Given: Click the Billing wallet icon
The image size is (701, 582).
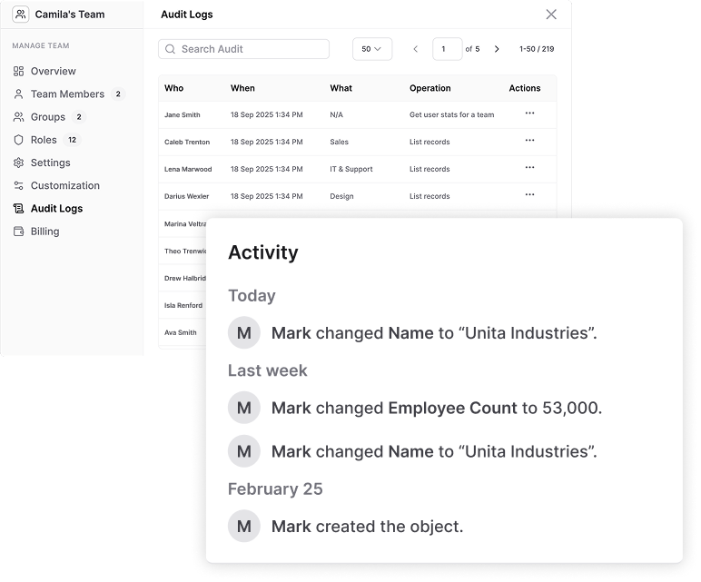Looking at the screenshot, I should [x=19, y=232].
